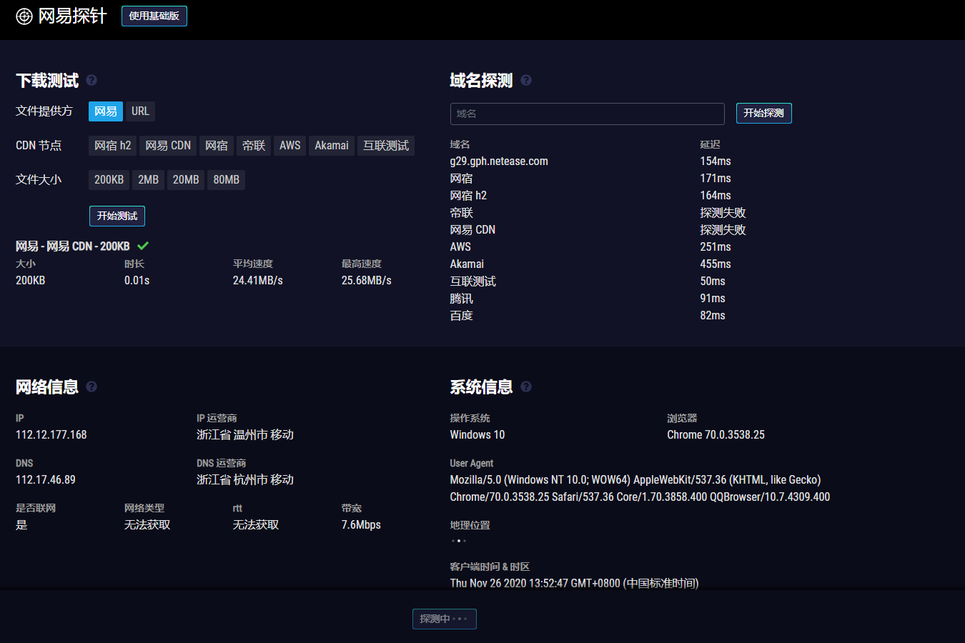The image size is (965, 643).
Task: Open help icon beside 域名探测 heading
Action: (x=526, y=80)
